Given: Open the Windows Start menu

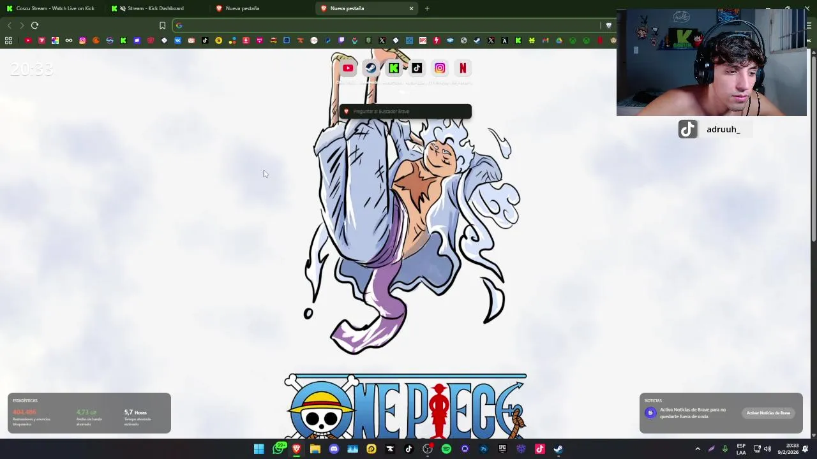Looking at the screenshot, I should click(259, 449).
